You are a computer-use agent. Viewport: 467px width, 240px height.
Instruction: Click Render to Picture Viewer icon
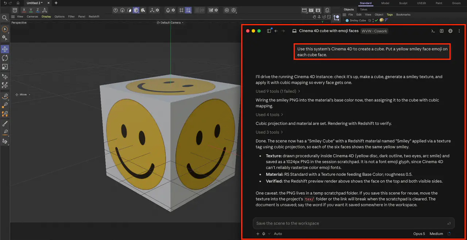click(x=311, y=10)
